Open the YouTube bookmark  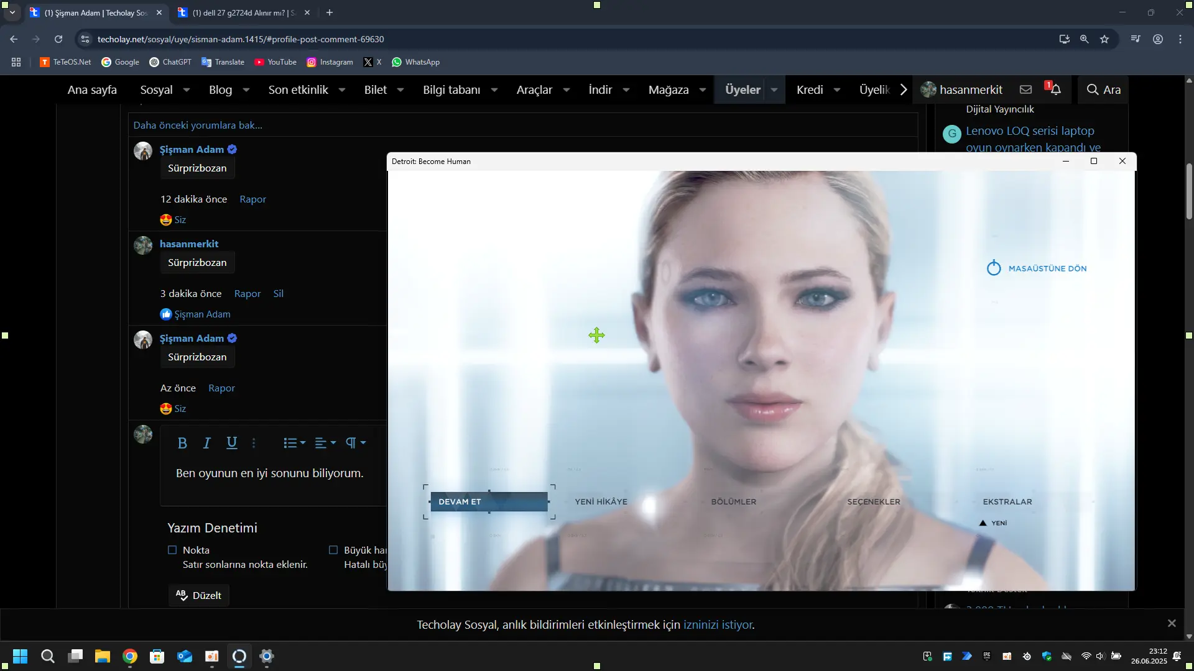coord(275,62)
